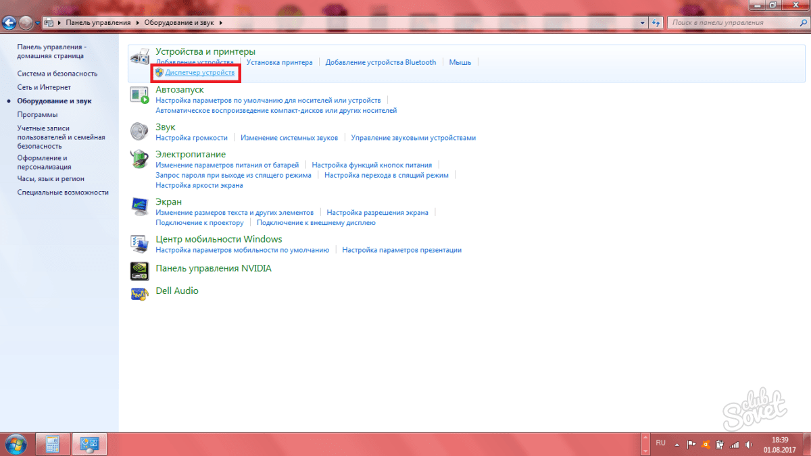
Task: Click the Devices and Printers category icon
Action: coord(139,57)
